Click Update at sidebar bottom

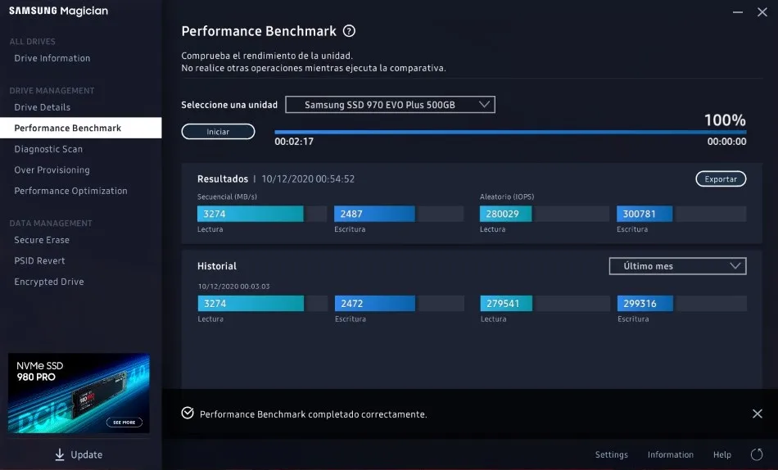click(x=79, y=454)
